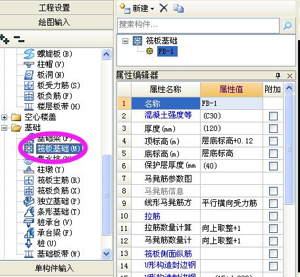
Task: Click the property grid scrollbar thumb
Action: 289,149
